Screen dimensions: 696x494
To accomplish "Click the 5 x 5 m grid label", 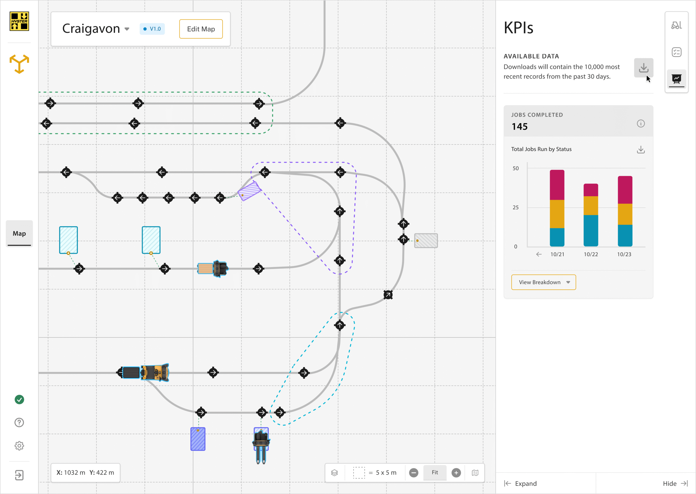I will click(x=386, y=473).
